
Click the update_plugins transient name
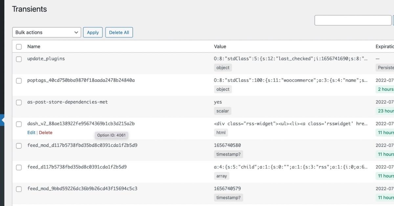pos(46,59)
